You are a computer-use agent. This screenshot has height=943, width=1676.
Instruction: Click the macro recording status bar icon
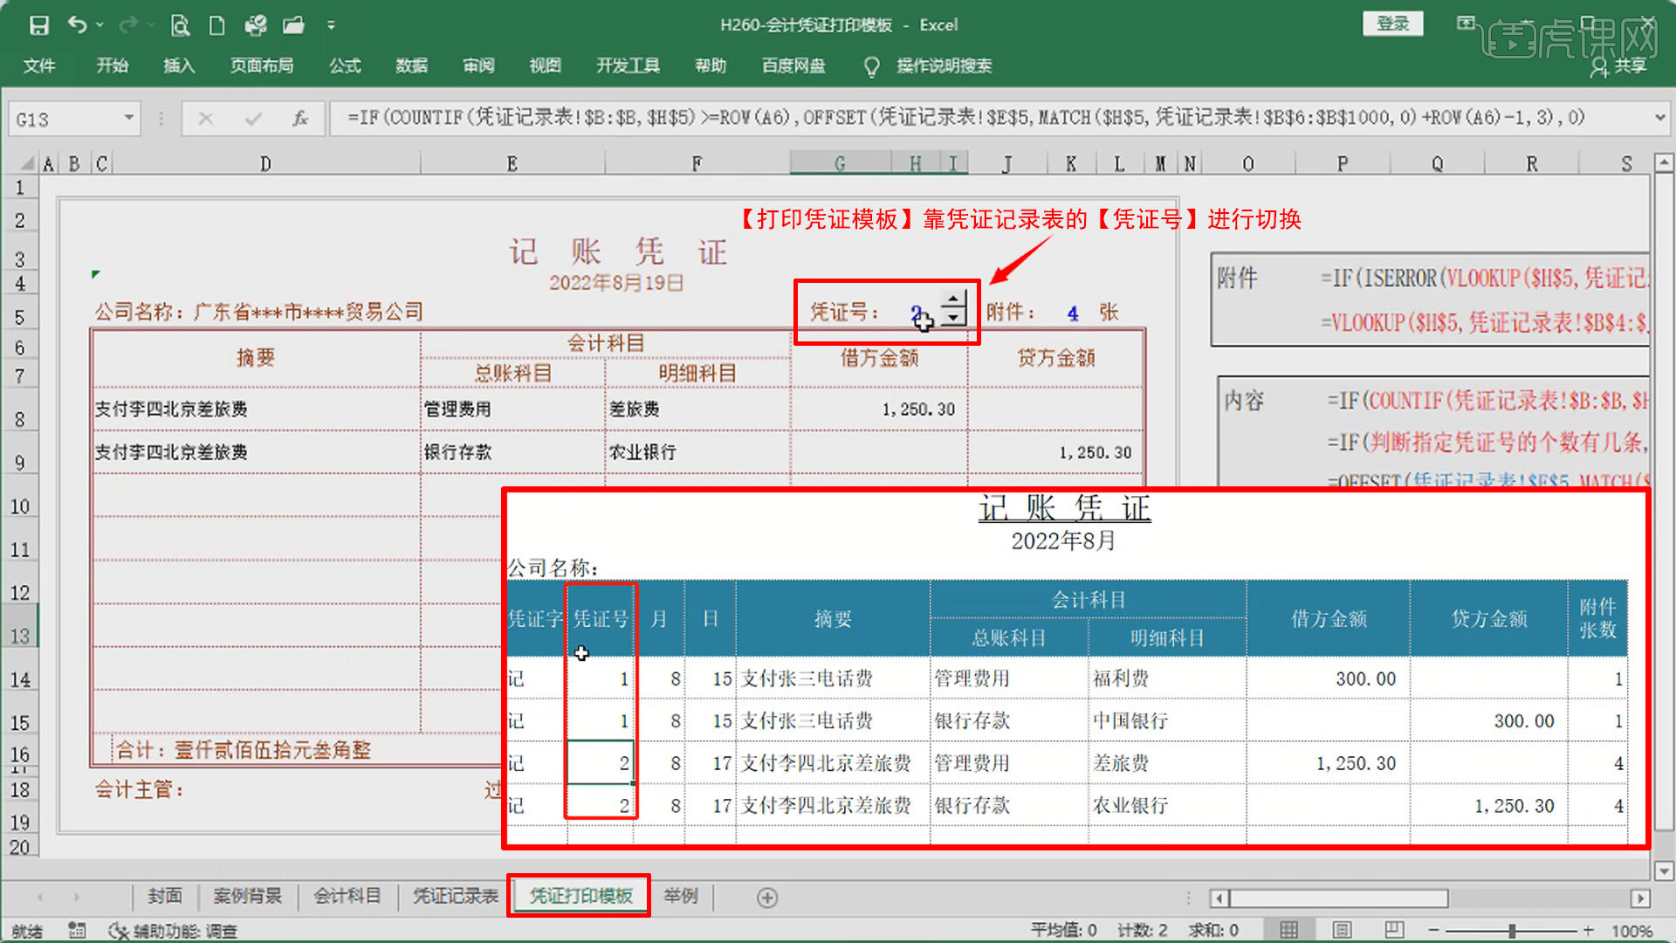coord(77,930)
